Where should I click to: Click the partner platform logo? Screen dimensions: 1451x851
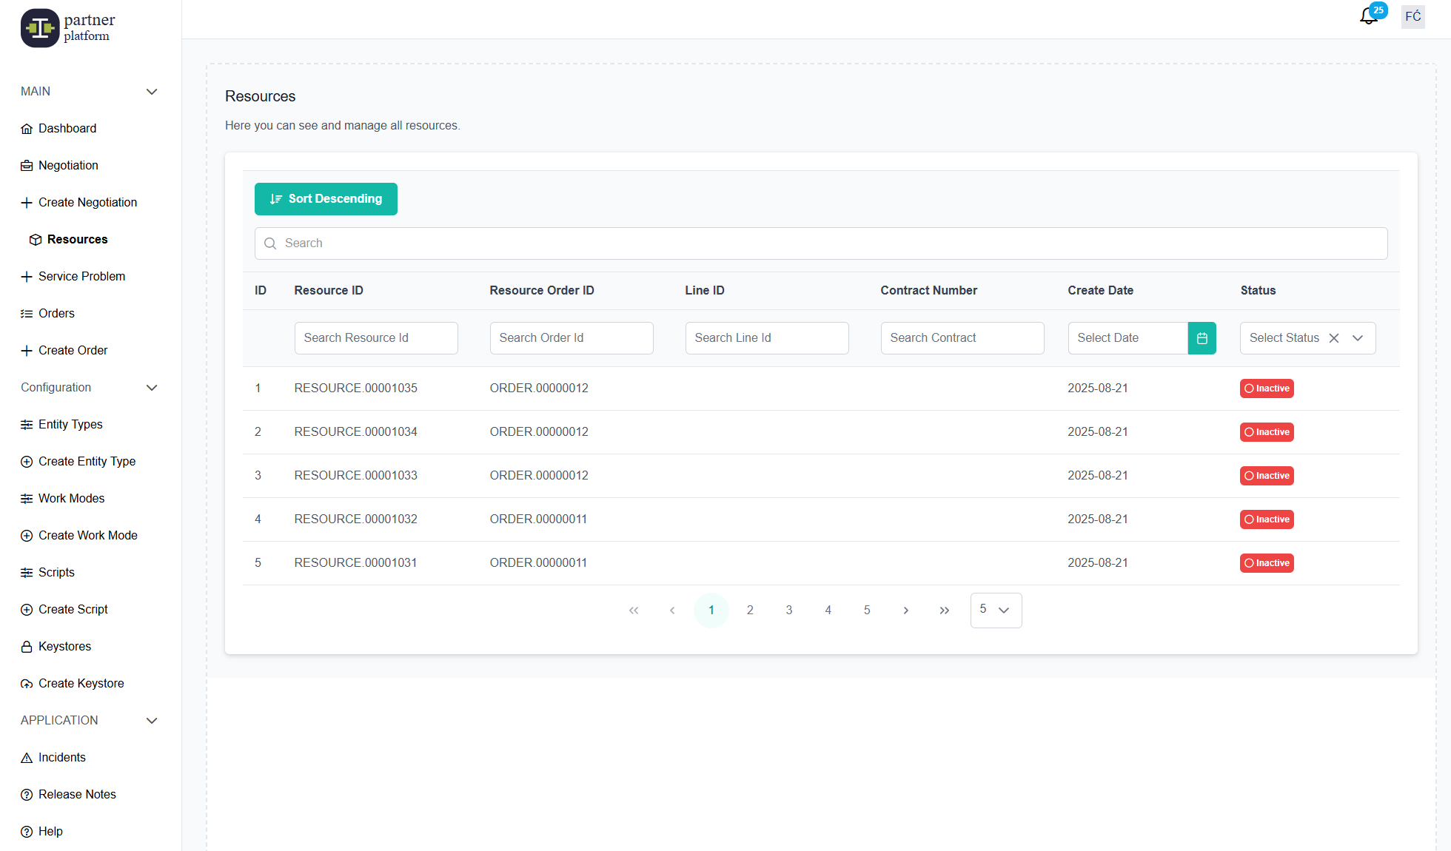point(68,28)
